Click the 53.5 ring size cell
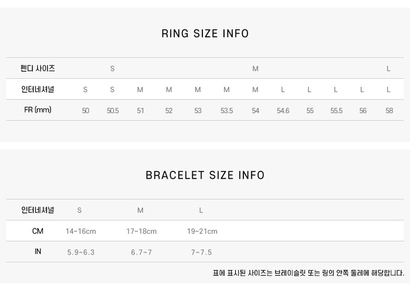The image size is (410, 291). 227,111
